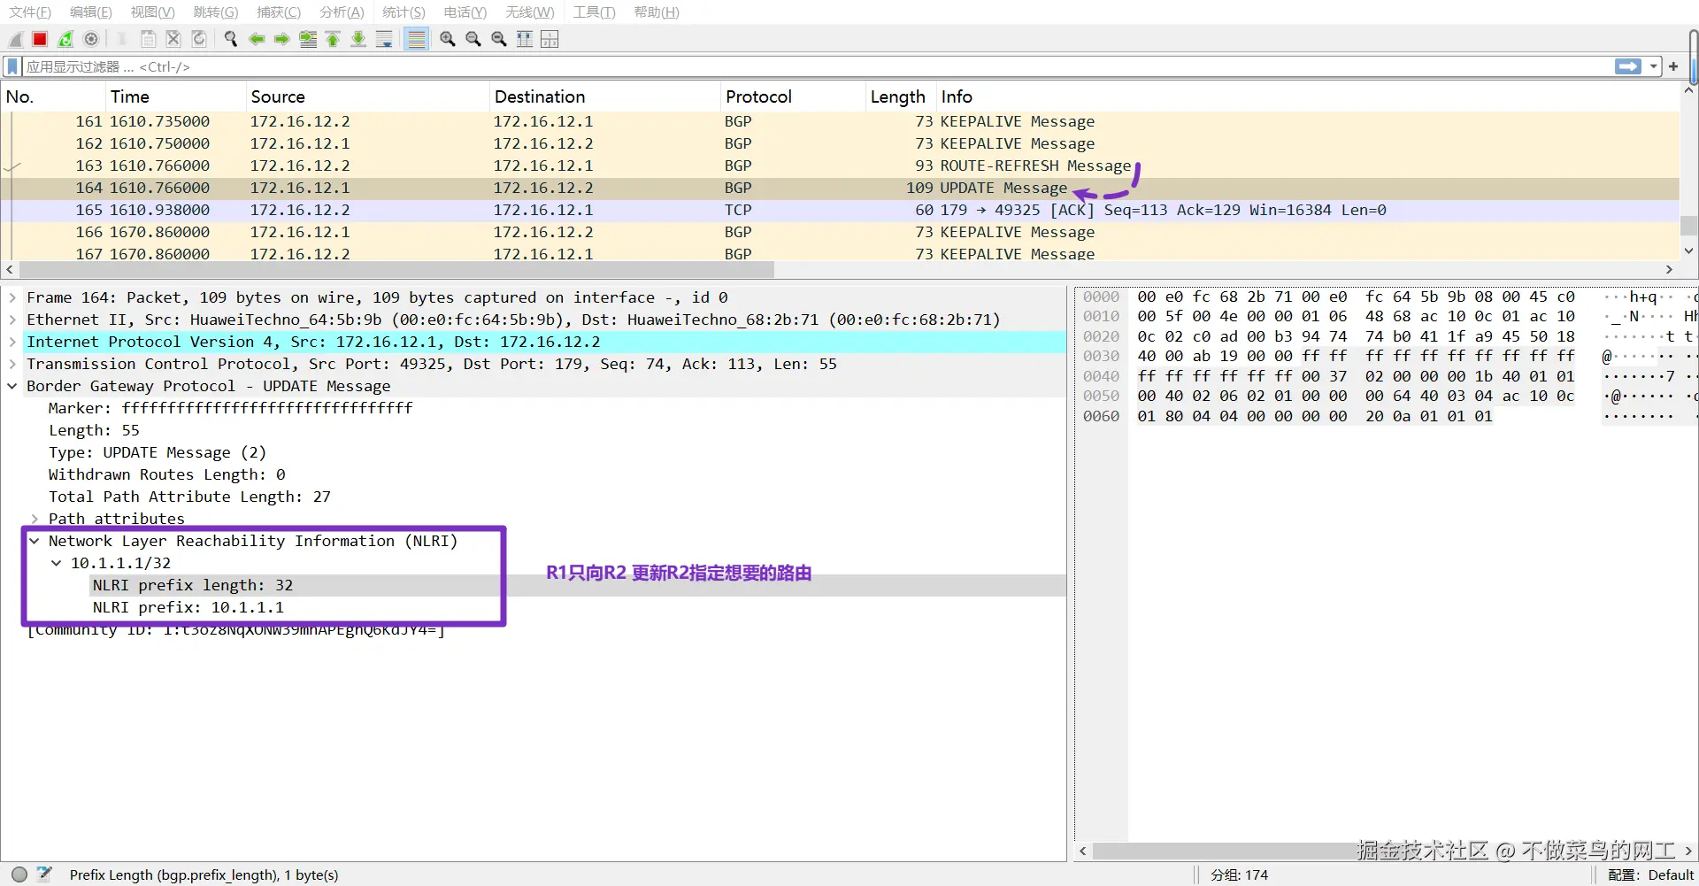The width and height of the screenshot is (1699, 886).
Task: Open display filter history dropdown arrow
Action: click(1653, 66)
